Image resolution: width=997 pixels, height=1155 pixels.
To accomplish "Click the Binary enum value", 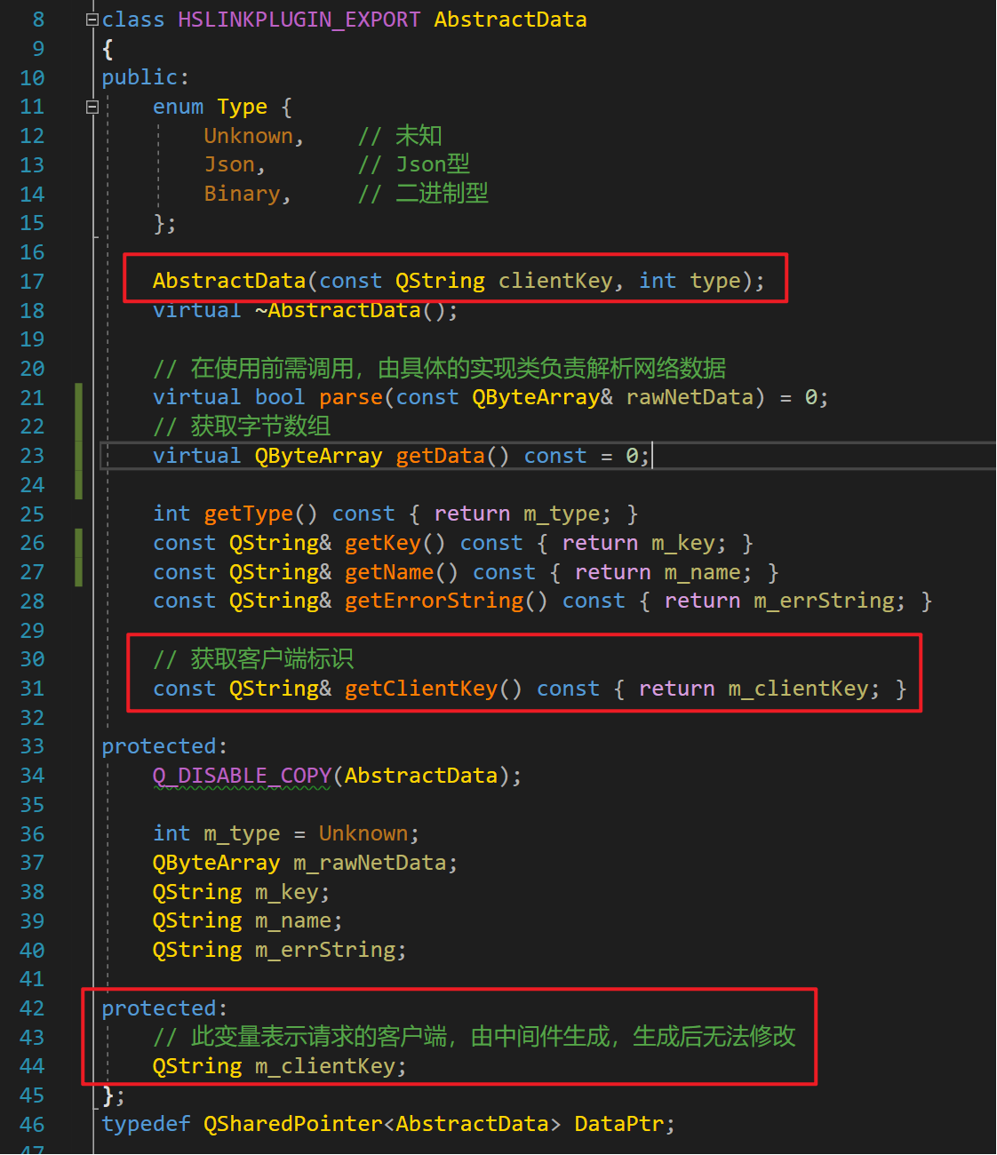I will (242, 194).
